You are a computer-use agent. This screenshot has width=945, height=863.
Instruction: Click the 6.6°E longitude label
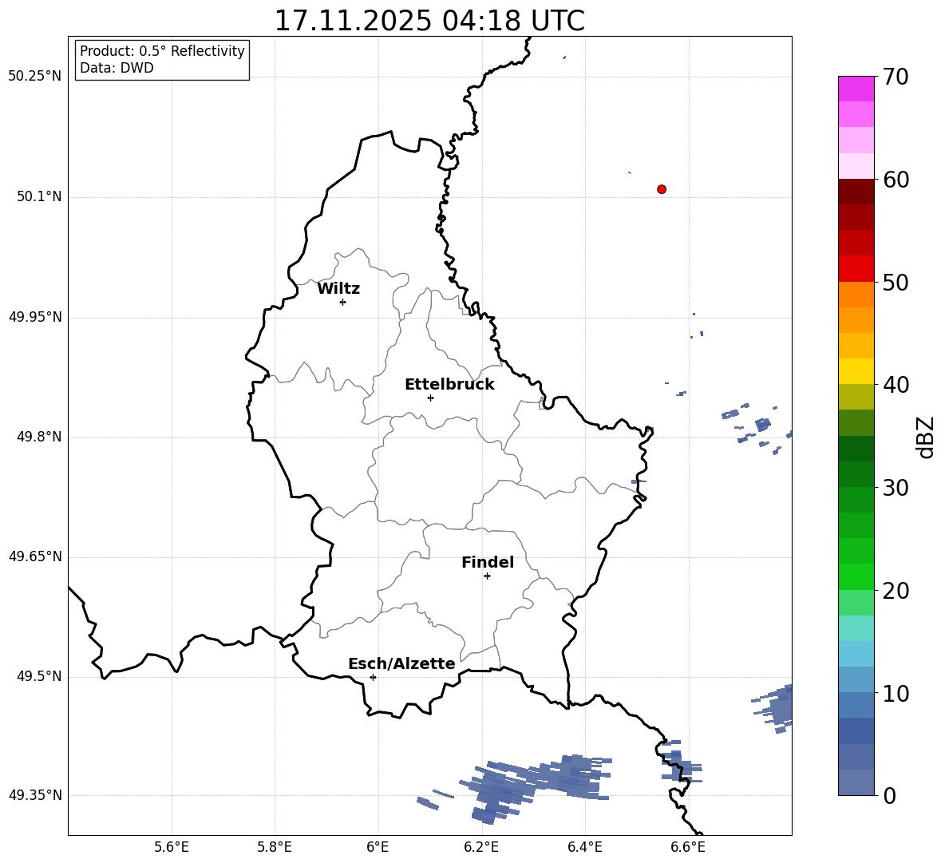point(688,847)
